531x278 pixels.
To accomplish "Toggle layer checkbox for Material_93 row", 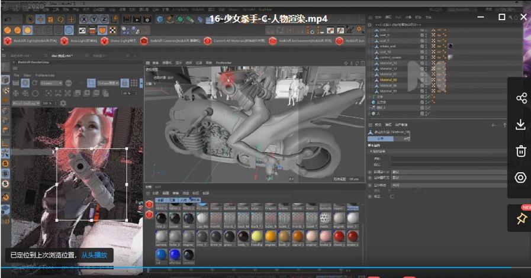I will pos(422,63).
